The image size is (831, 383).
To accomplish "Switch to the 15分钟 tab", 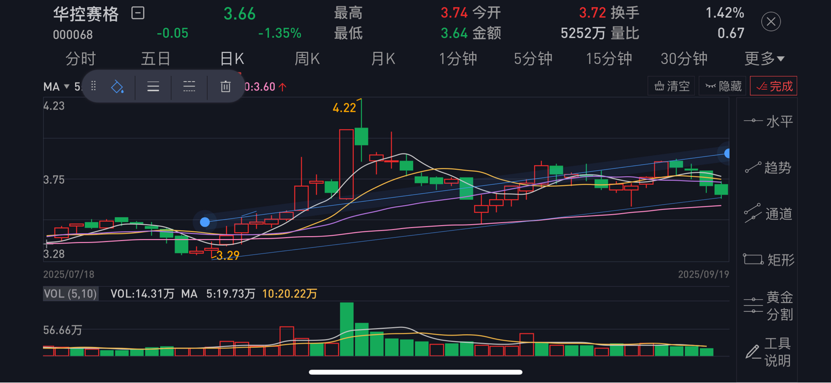I will coord(609,59).
